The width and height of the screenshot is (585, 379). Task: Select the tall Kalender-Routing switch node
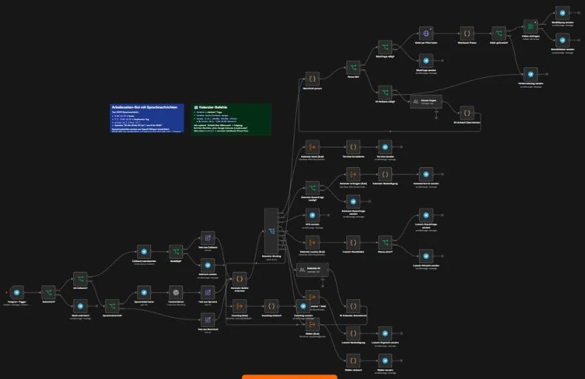271,231
